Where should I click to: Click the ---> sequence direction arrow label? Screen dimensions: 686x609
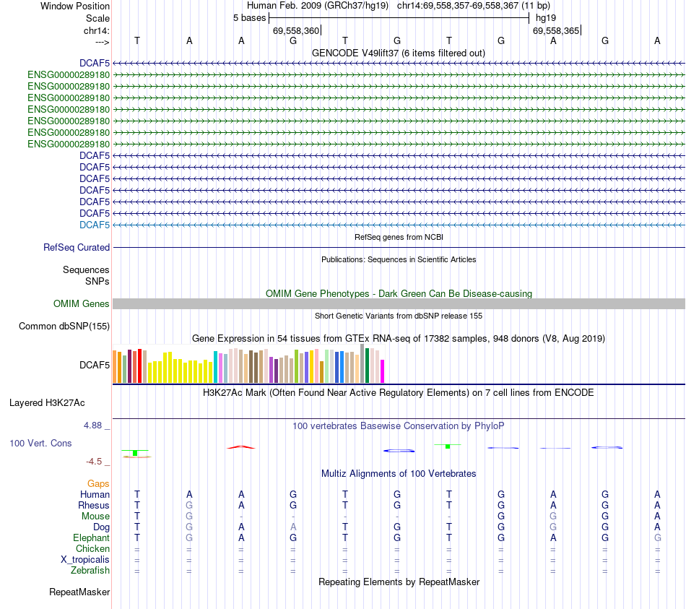coord(102,42)
